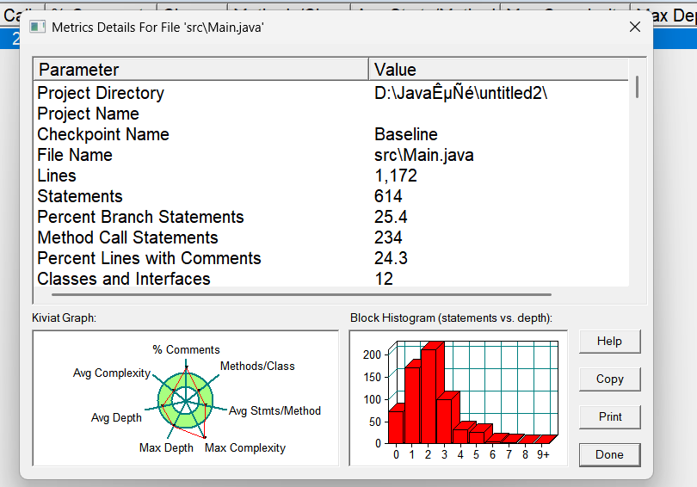Click the Max Depth axis label

coord(166,448)
